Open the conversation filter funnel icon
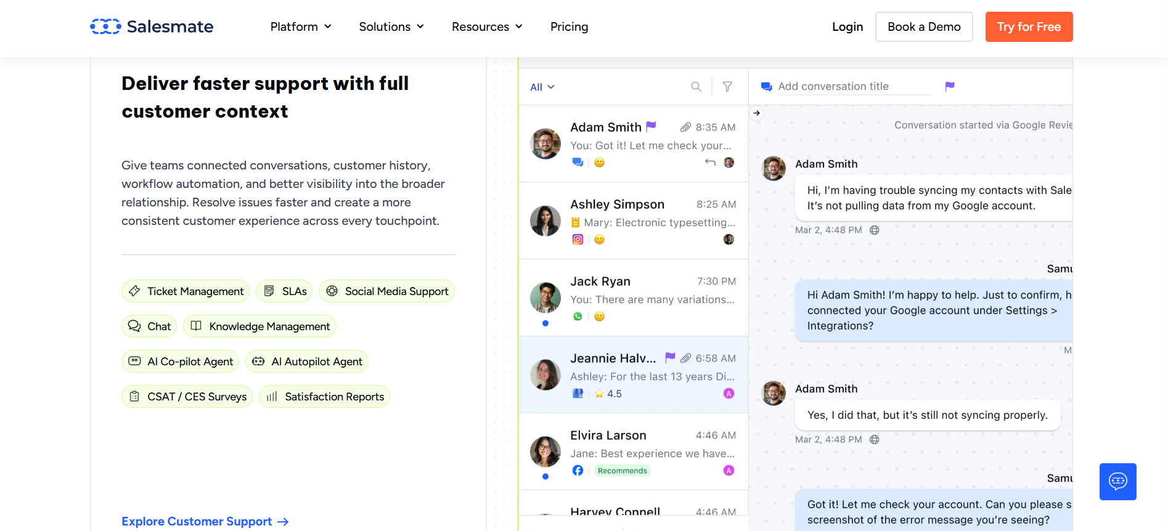 click(x=727, y=87)
